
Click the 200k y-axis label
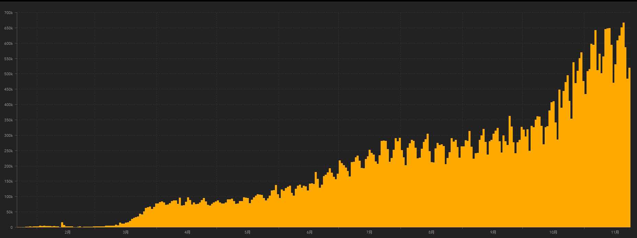click(x=9, y=166)
